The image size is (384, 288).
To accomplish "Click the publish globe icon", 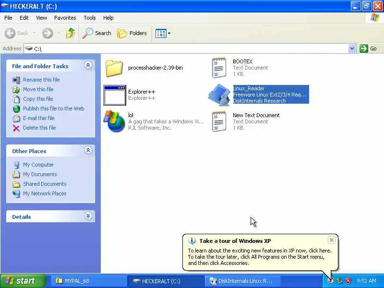I will pyautogui.click(x=16, y=109).
